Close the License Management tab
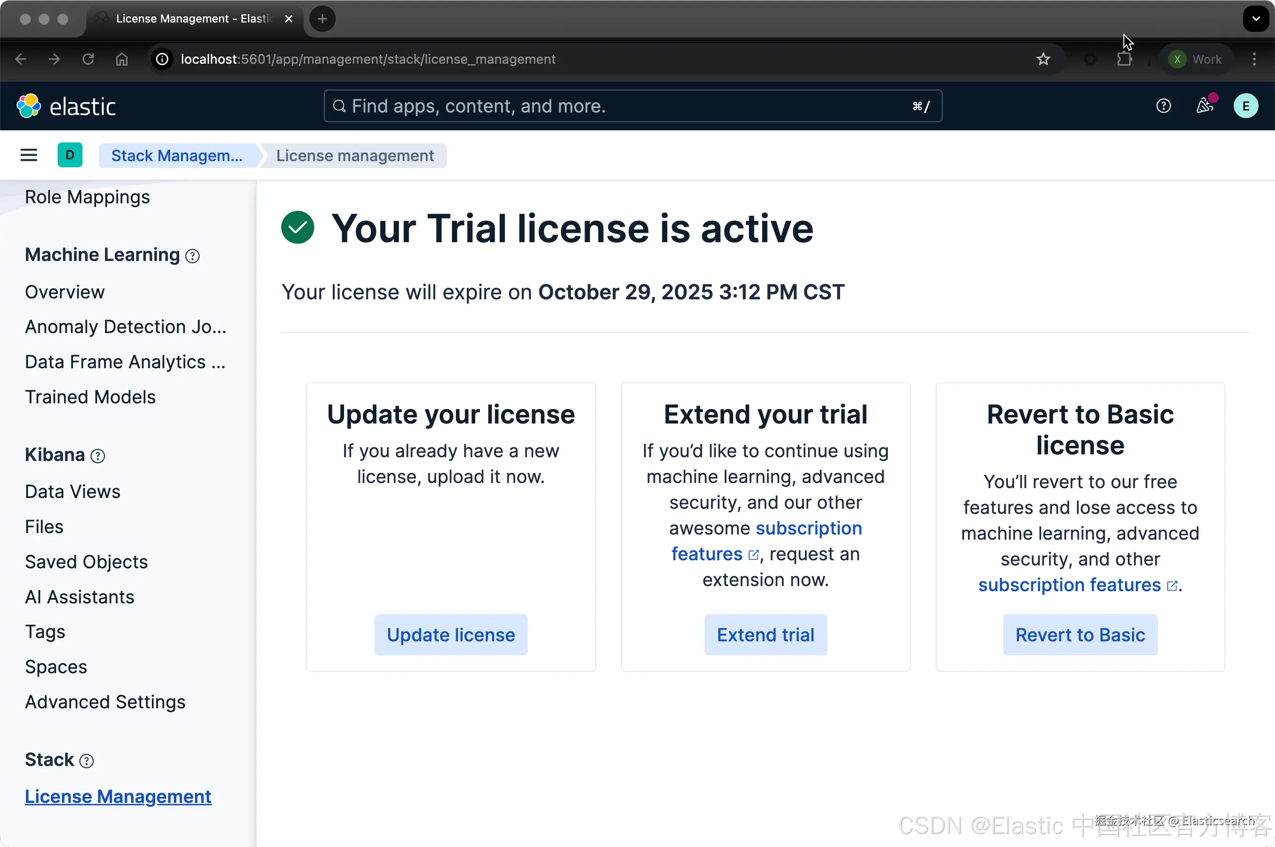Viewport: 1275px width, 847px height. [x=289, y=19]
